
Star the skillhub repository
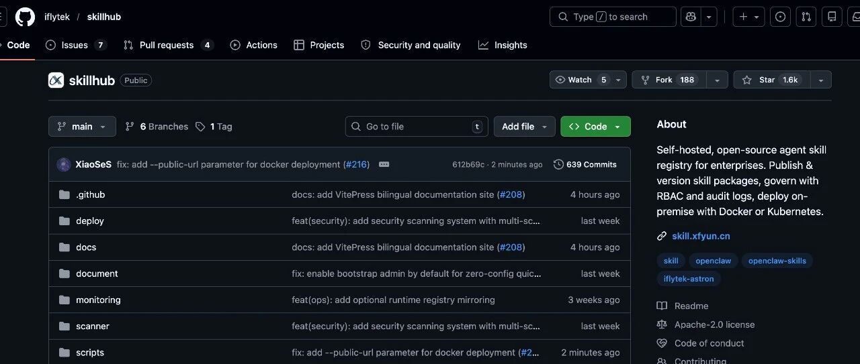click(x=771, y=80)
